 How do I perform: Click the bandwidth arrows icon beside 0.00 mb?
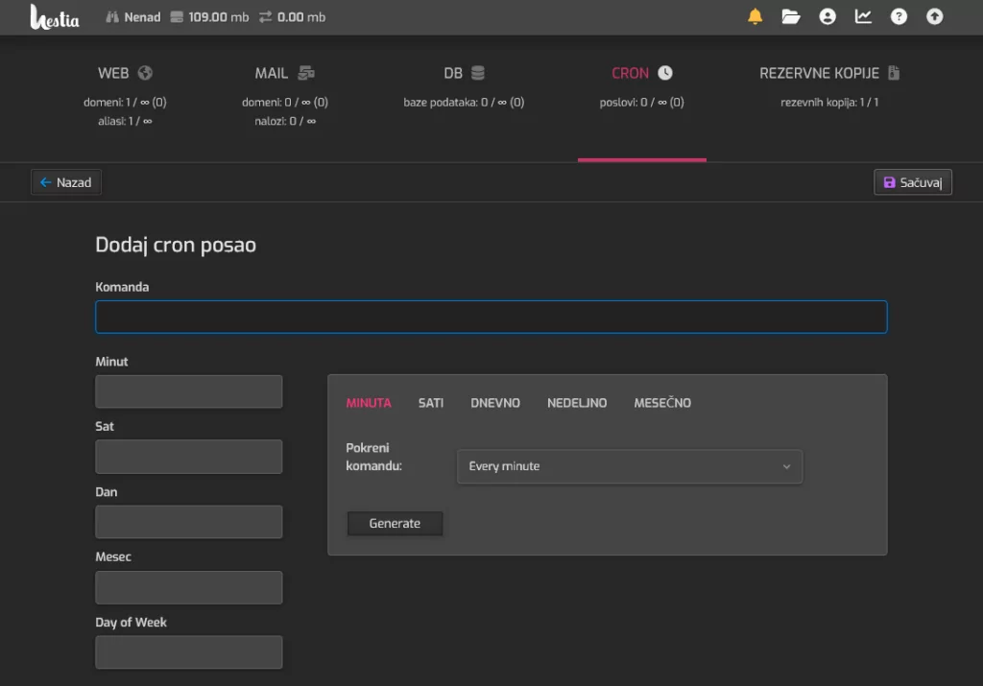[265, 17]
